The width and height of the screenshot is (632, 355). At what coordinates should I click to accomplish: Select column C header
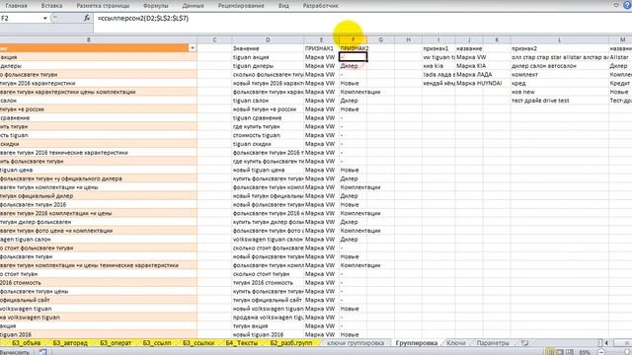pyautogui.click(x=214, y=39)
